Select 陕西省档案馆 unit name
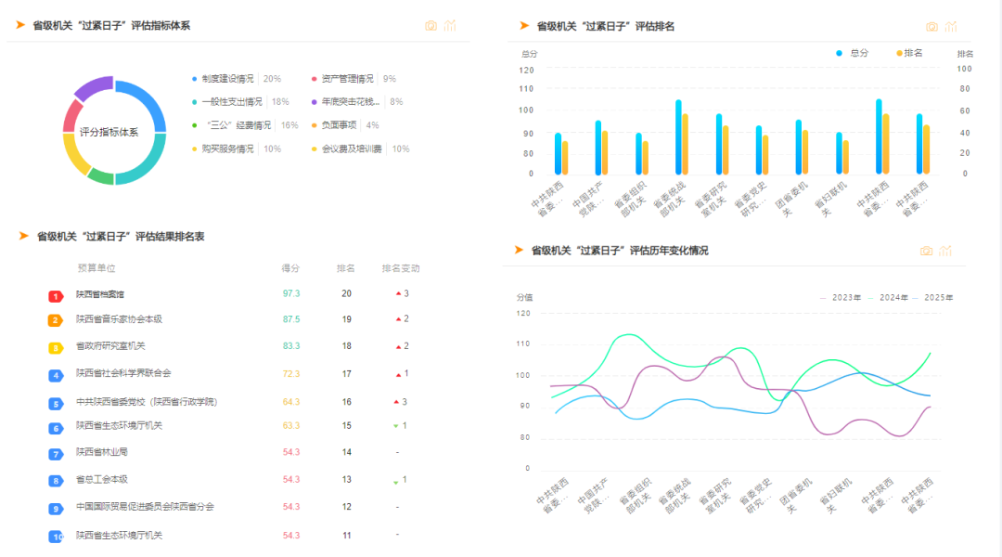1002x557 pixels. pos(100,294)
